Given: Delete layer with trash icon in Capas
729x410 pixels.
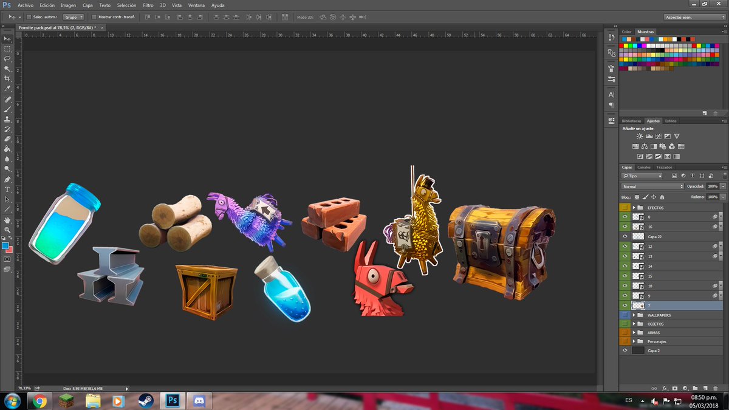Looking at the screenshot, I should point(714,388).
